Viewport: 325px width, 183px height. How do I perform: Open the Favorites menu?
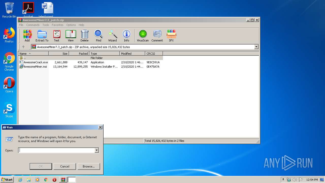tap(58, 25)
